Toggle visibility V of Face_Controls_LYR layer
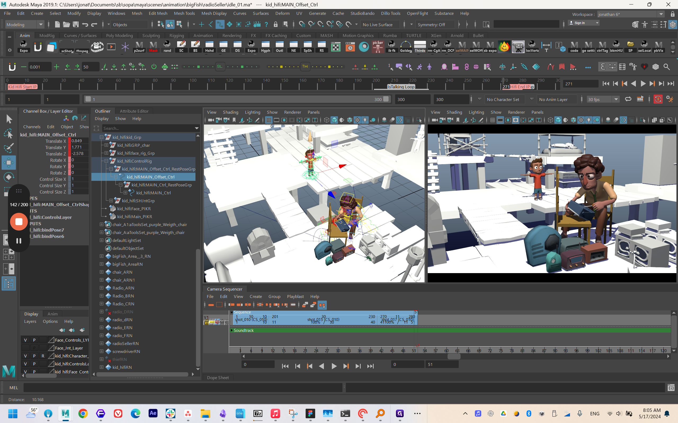The height and width of the screenshot is (423, 678). pos(25,340)
